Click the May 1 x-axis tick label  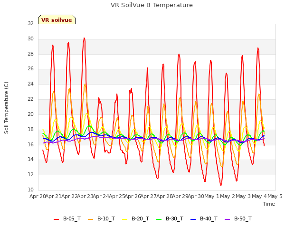pos(212,196)
